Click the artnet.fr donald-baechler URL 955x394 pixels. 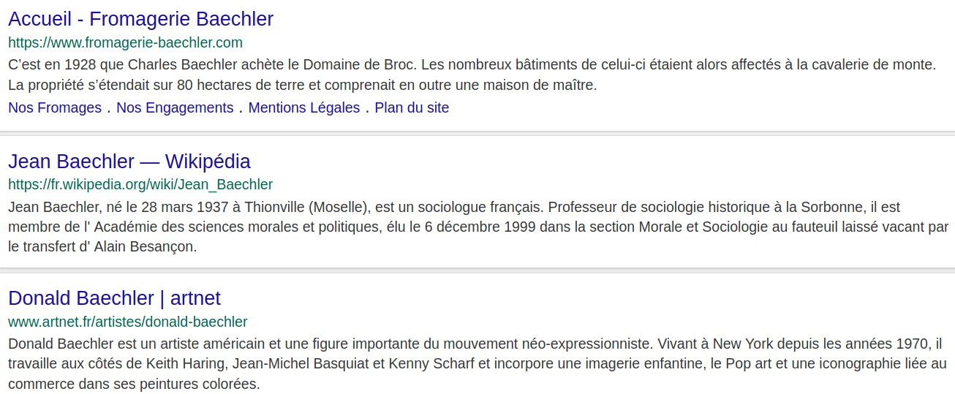[128, 322]
